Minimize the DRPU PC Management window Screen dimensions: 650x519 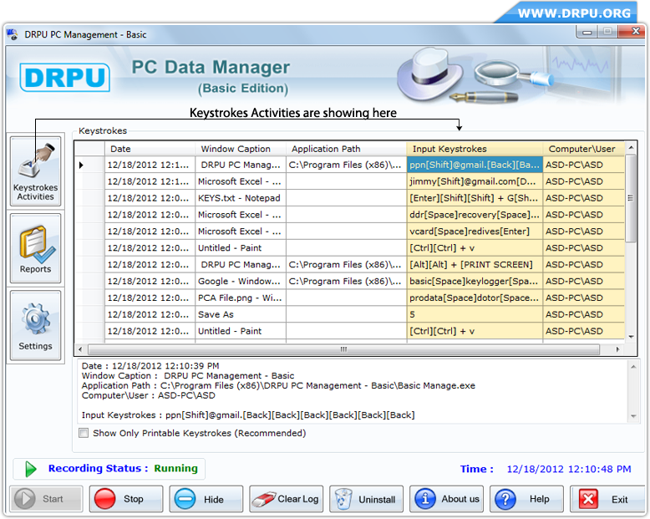click(x=587, y=32)
